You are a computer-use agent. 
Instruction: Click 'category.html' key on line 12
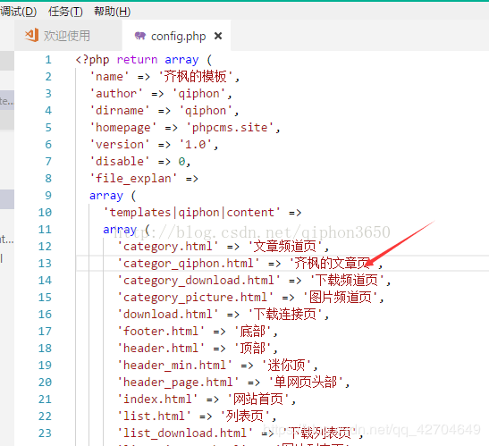click(x=168, y=247)
